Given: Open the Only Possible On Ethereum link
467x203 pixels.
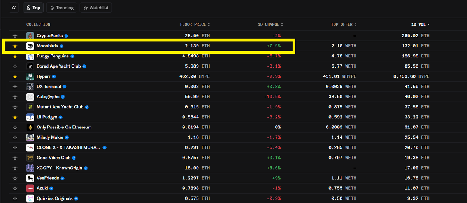Looking at the screenshot, I should (x=64, y=127).
